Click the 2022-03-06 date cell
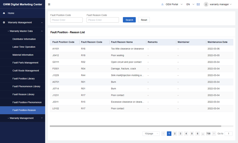This screenshot has width=238, height=143. (x=213, y=49)
